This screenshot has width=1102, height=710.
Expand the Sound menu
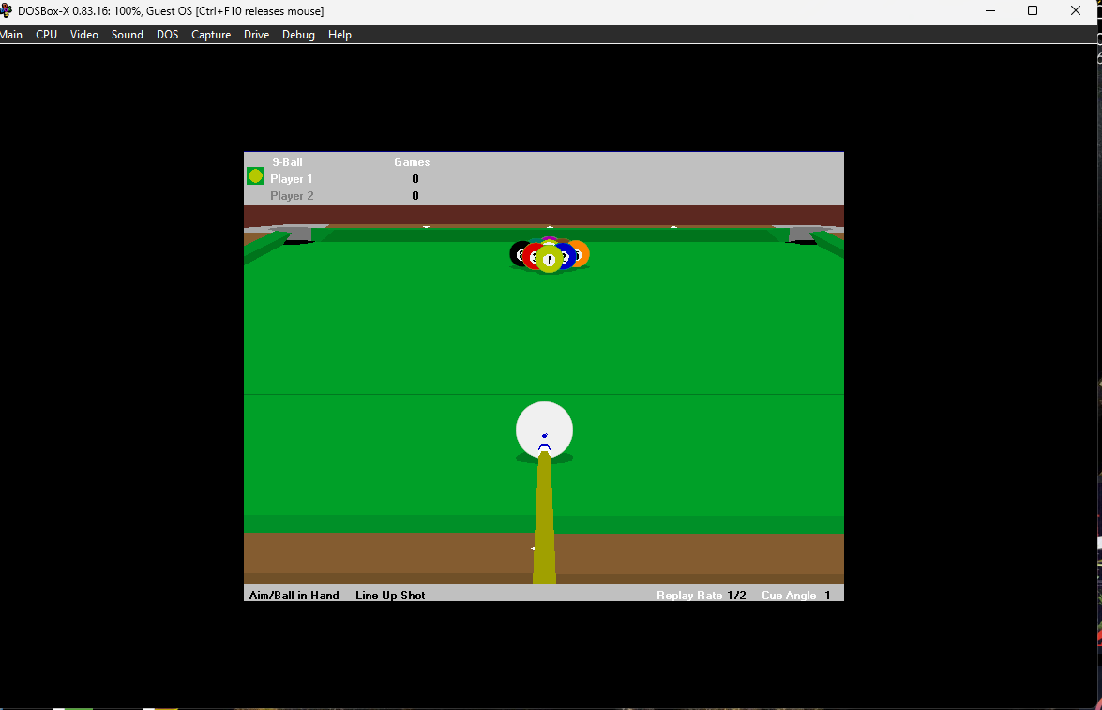128,35
